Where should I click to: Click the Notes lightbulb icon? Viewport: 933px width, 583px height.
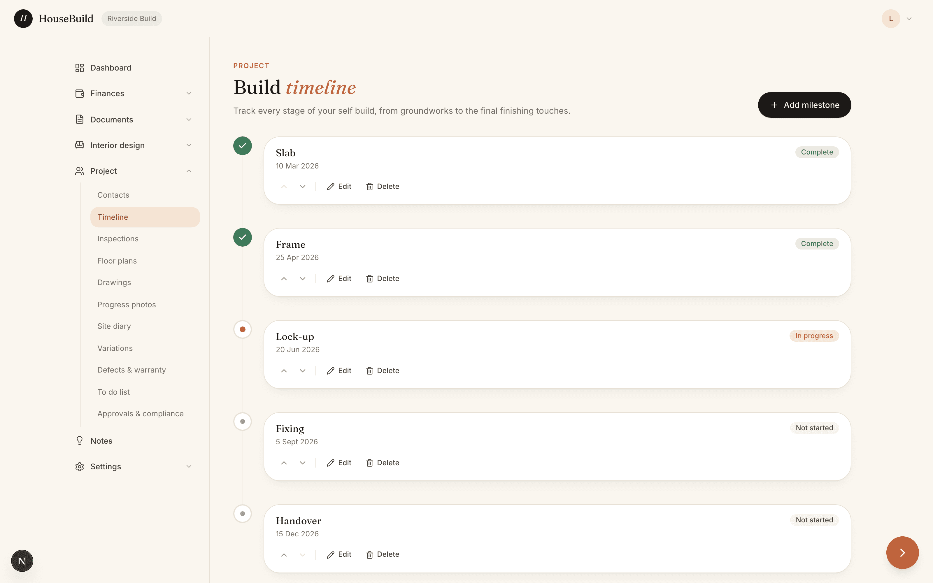coord(79,441)
